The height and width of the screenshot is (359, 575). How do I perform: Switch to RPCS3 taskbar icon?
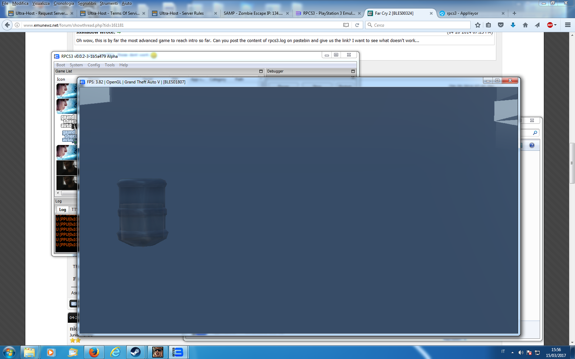[178, 352]
